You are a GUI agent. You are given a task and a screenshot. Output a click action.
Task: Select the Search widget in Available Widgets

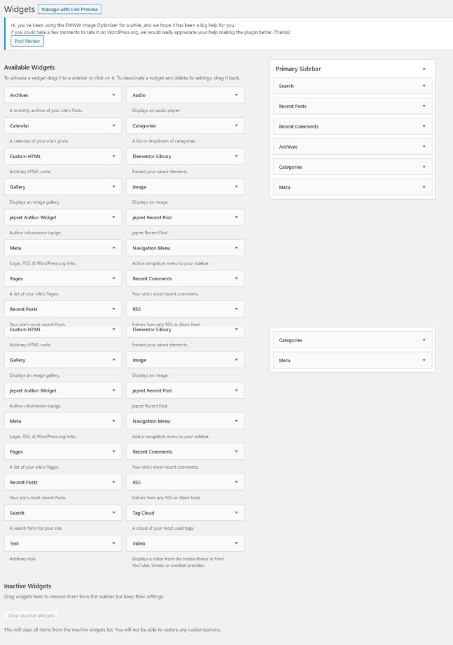[18, 513]
